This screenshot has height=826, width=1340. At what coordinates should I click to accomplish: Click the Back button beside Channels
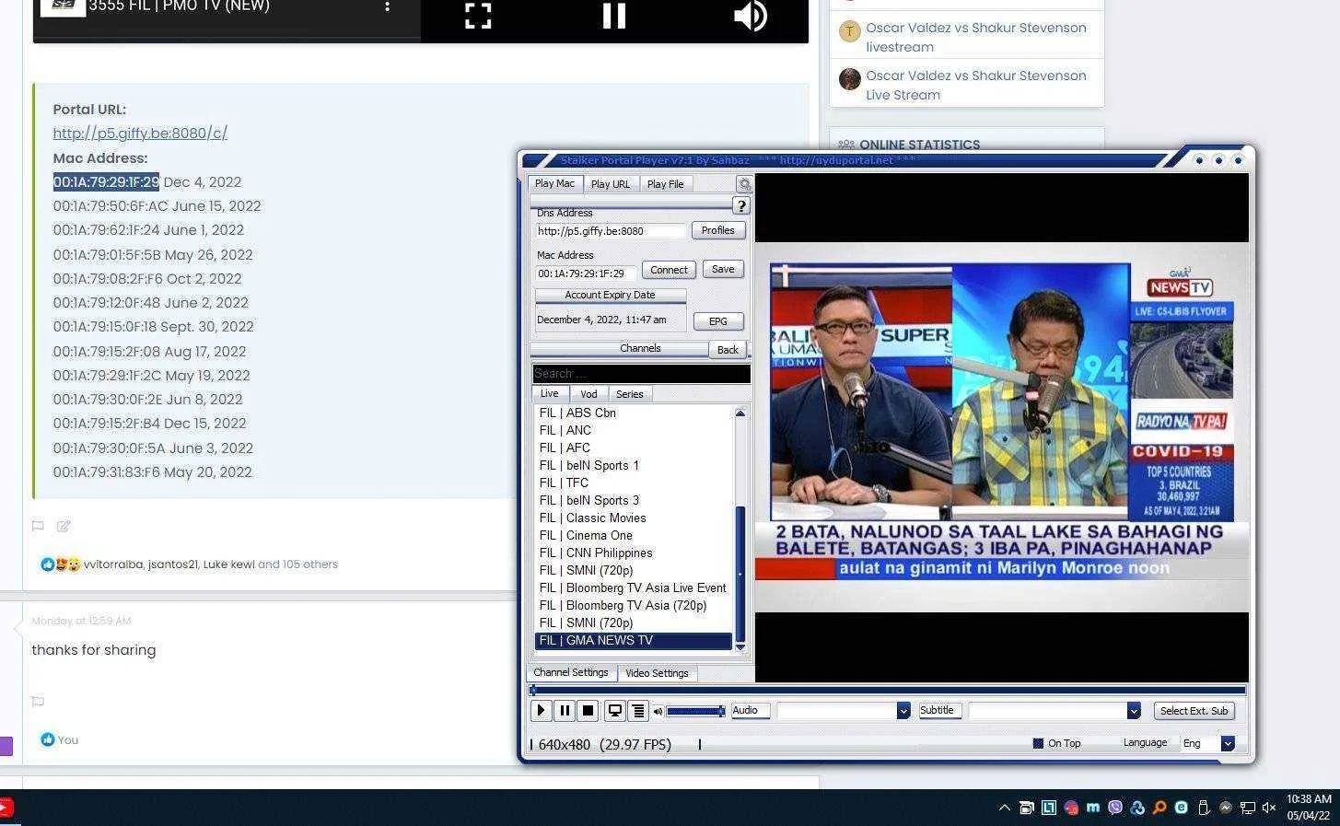click(728, 350)
